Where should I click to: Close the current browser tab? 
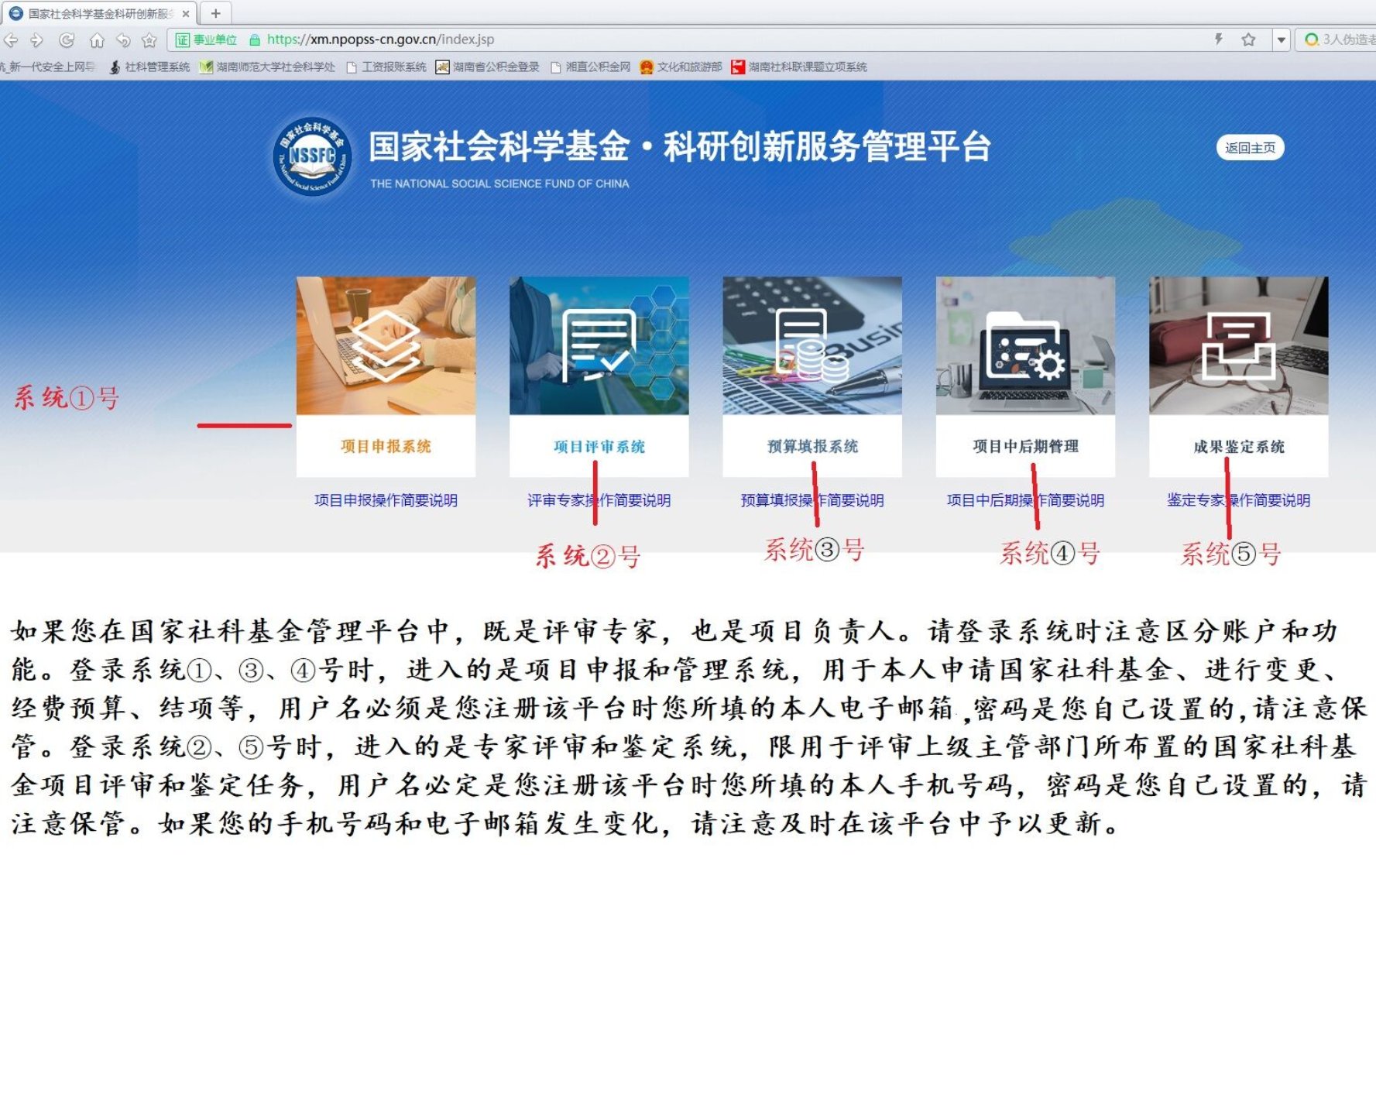click(186, 14)
